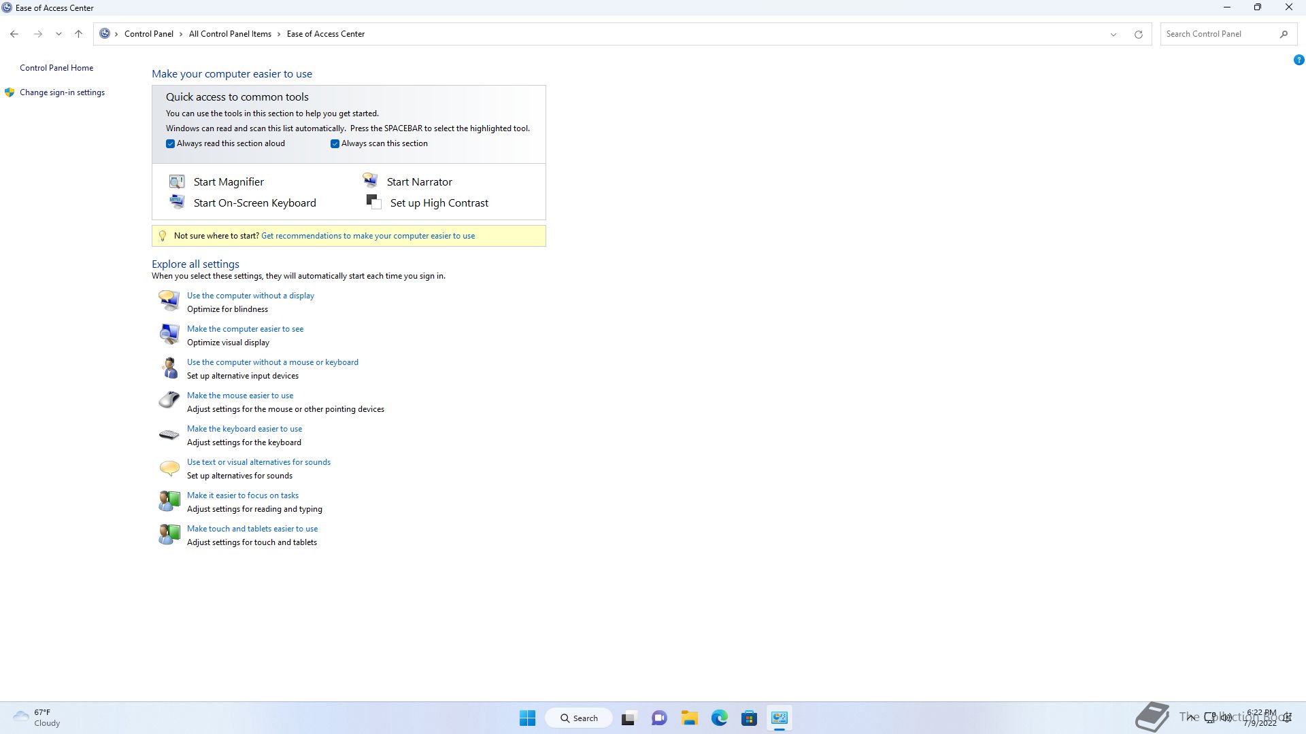Click icon beside Make touch and tablets easier to use

(169, 534)
